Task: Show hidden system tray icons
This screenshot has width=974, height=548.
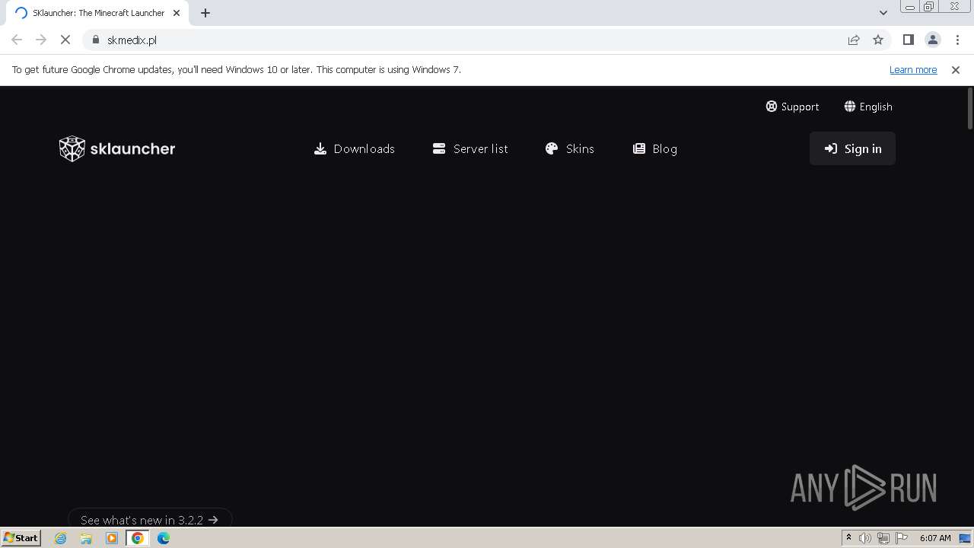Action: point(848,538)
